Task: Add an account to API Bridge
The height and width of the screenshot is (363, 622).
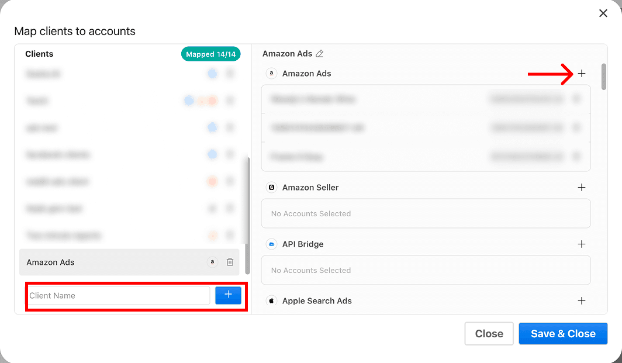Action: point(582,244)
